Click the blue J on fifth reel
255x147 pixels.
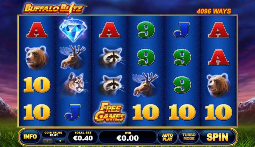182,30
